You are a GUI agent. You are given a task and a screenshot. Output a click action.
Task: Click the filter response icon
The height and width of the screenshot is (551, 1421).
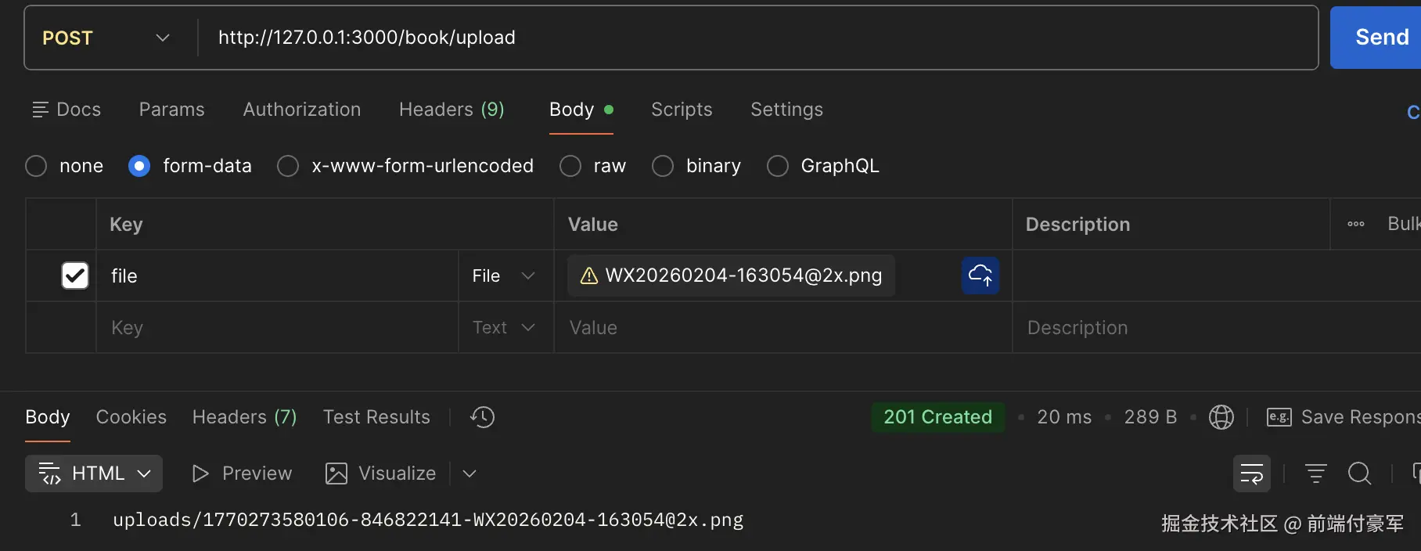point(1315,474)
